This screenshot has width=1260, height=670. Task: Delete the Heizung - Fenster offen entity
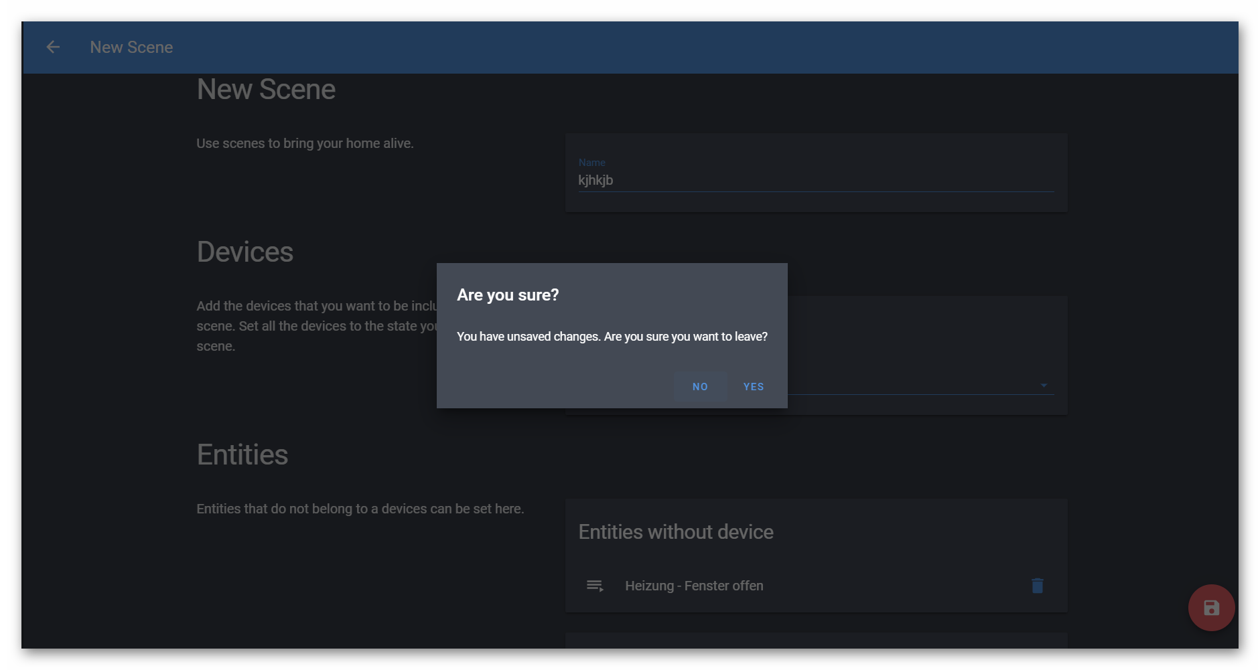[1037, 586]
